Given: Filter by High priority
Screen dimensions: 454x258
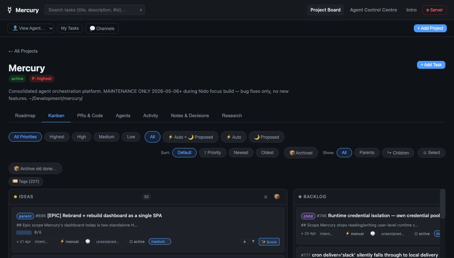Looking at the screenshot, I should pos(81,137).
